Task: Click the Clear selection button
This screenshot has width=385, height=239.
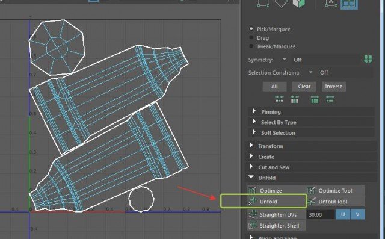Action: (304, 87)
